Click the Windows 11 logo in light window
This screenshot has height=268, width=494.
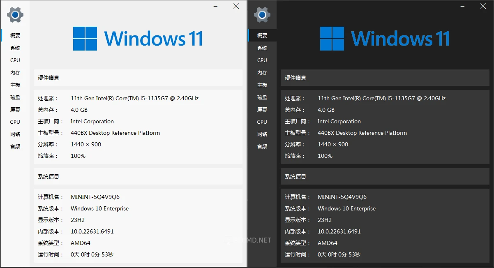pos(138,39)
